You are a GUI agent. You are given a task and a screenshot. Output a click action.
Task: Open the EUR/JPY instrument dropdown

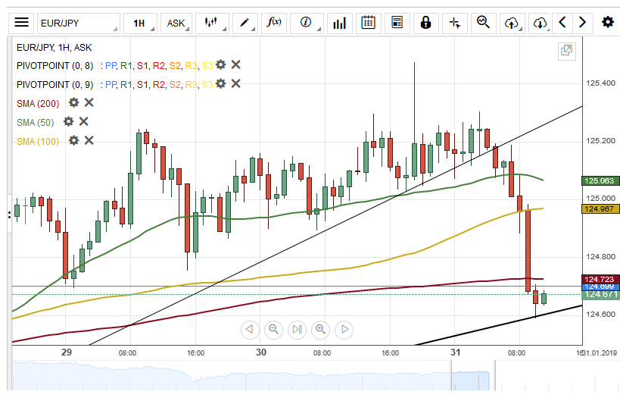[77, 23]
